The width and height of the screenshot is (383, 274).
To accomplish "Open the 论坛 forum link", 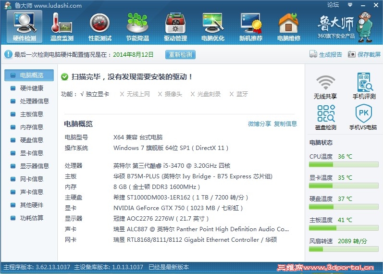I will (333, 5).
